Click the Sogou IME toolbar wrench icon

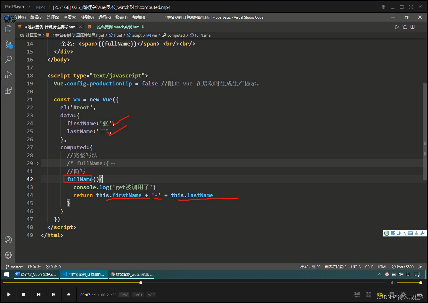coord(422,233)
